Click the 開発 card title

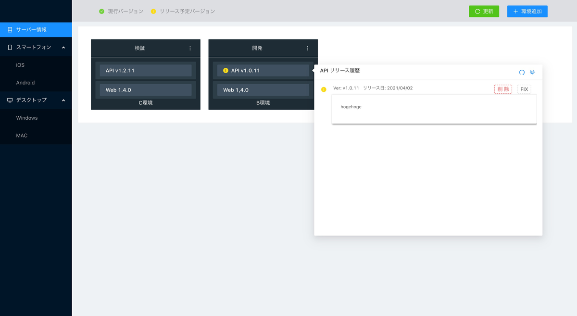pos(257,48)
